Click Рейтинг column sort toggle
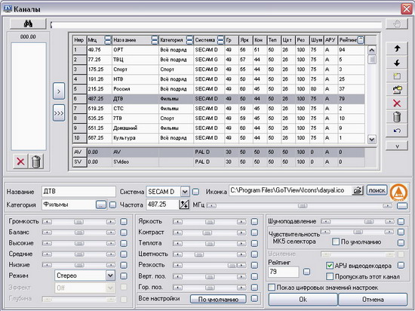Screen dimensions: 415x311 click(x=361, y=40)
